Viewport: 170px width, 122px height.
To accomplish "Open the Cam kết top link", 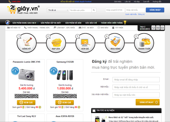I will pyautogui.click(x=146, y=1).
